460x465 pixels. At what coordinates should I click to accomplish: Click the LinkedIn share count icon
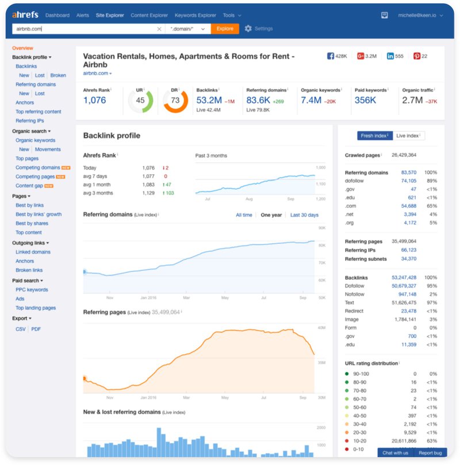(390, 56)
